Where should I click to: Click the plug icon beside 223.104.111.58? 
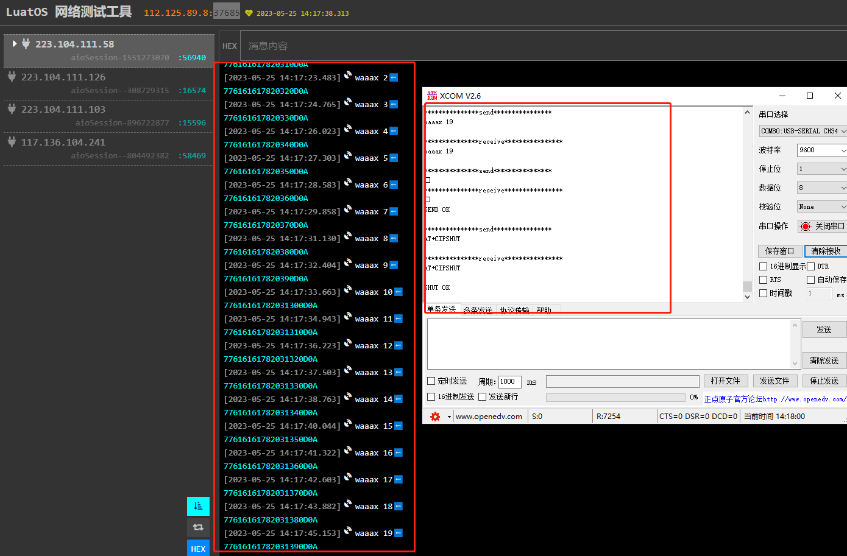tap(26, 43)
